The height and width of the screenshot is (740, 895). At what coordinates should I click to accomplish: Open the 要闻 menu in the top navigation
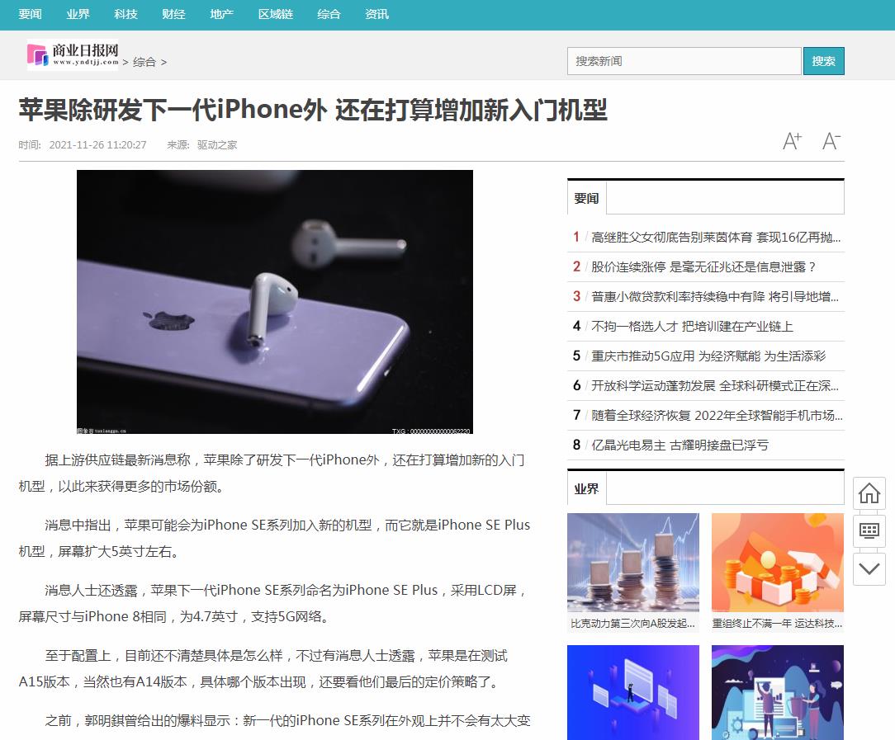pyautogui.click(x=30, y=14)
